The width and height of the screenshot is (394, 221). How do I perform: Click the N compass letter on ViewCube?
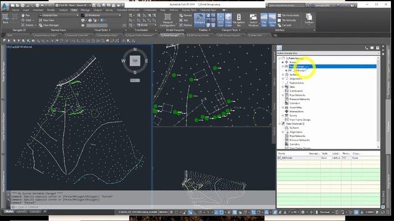point(135,49)
